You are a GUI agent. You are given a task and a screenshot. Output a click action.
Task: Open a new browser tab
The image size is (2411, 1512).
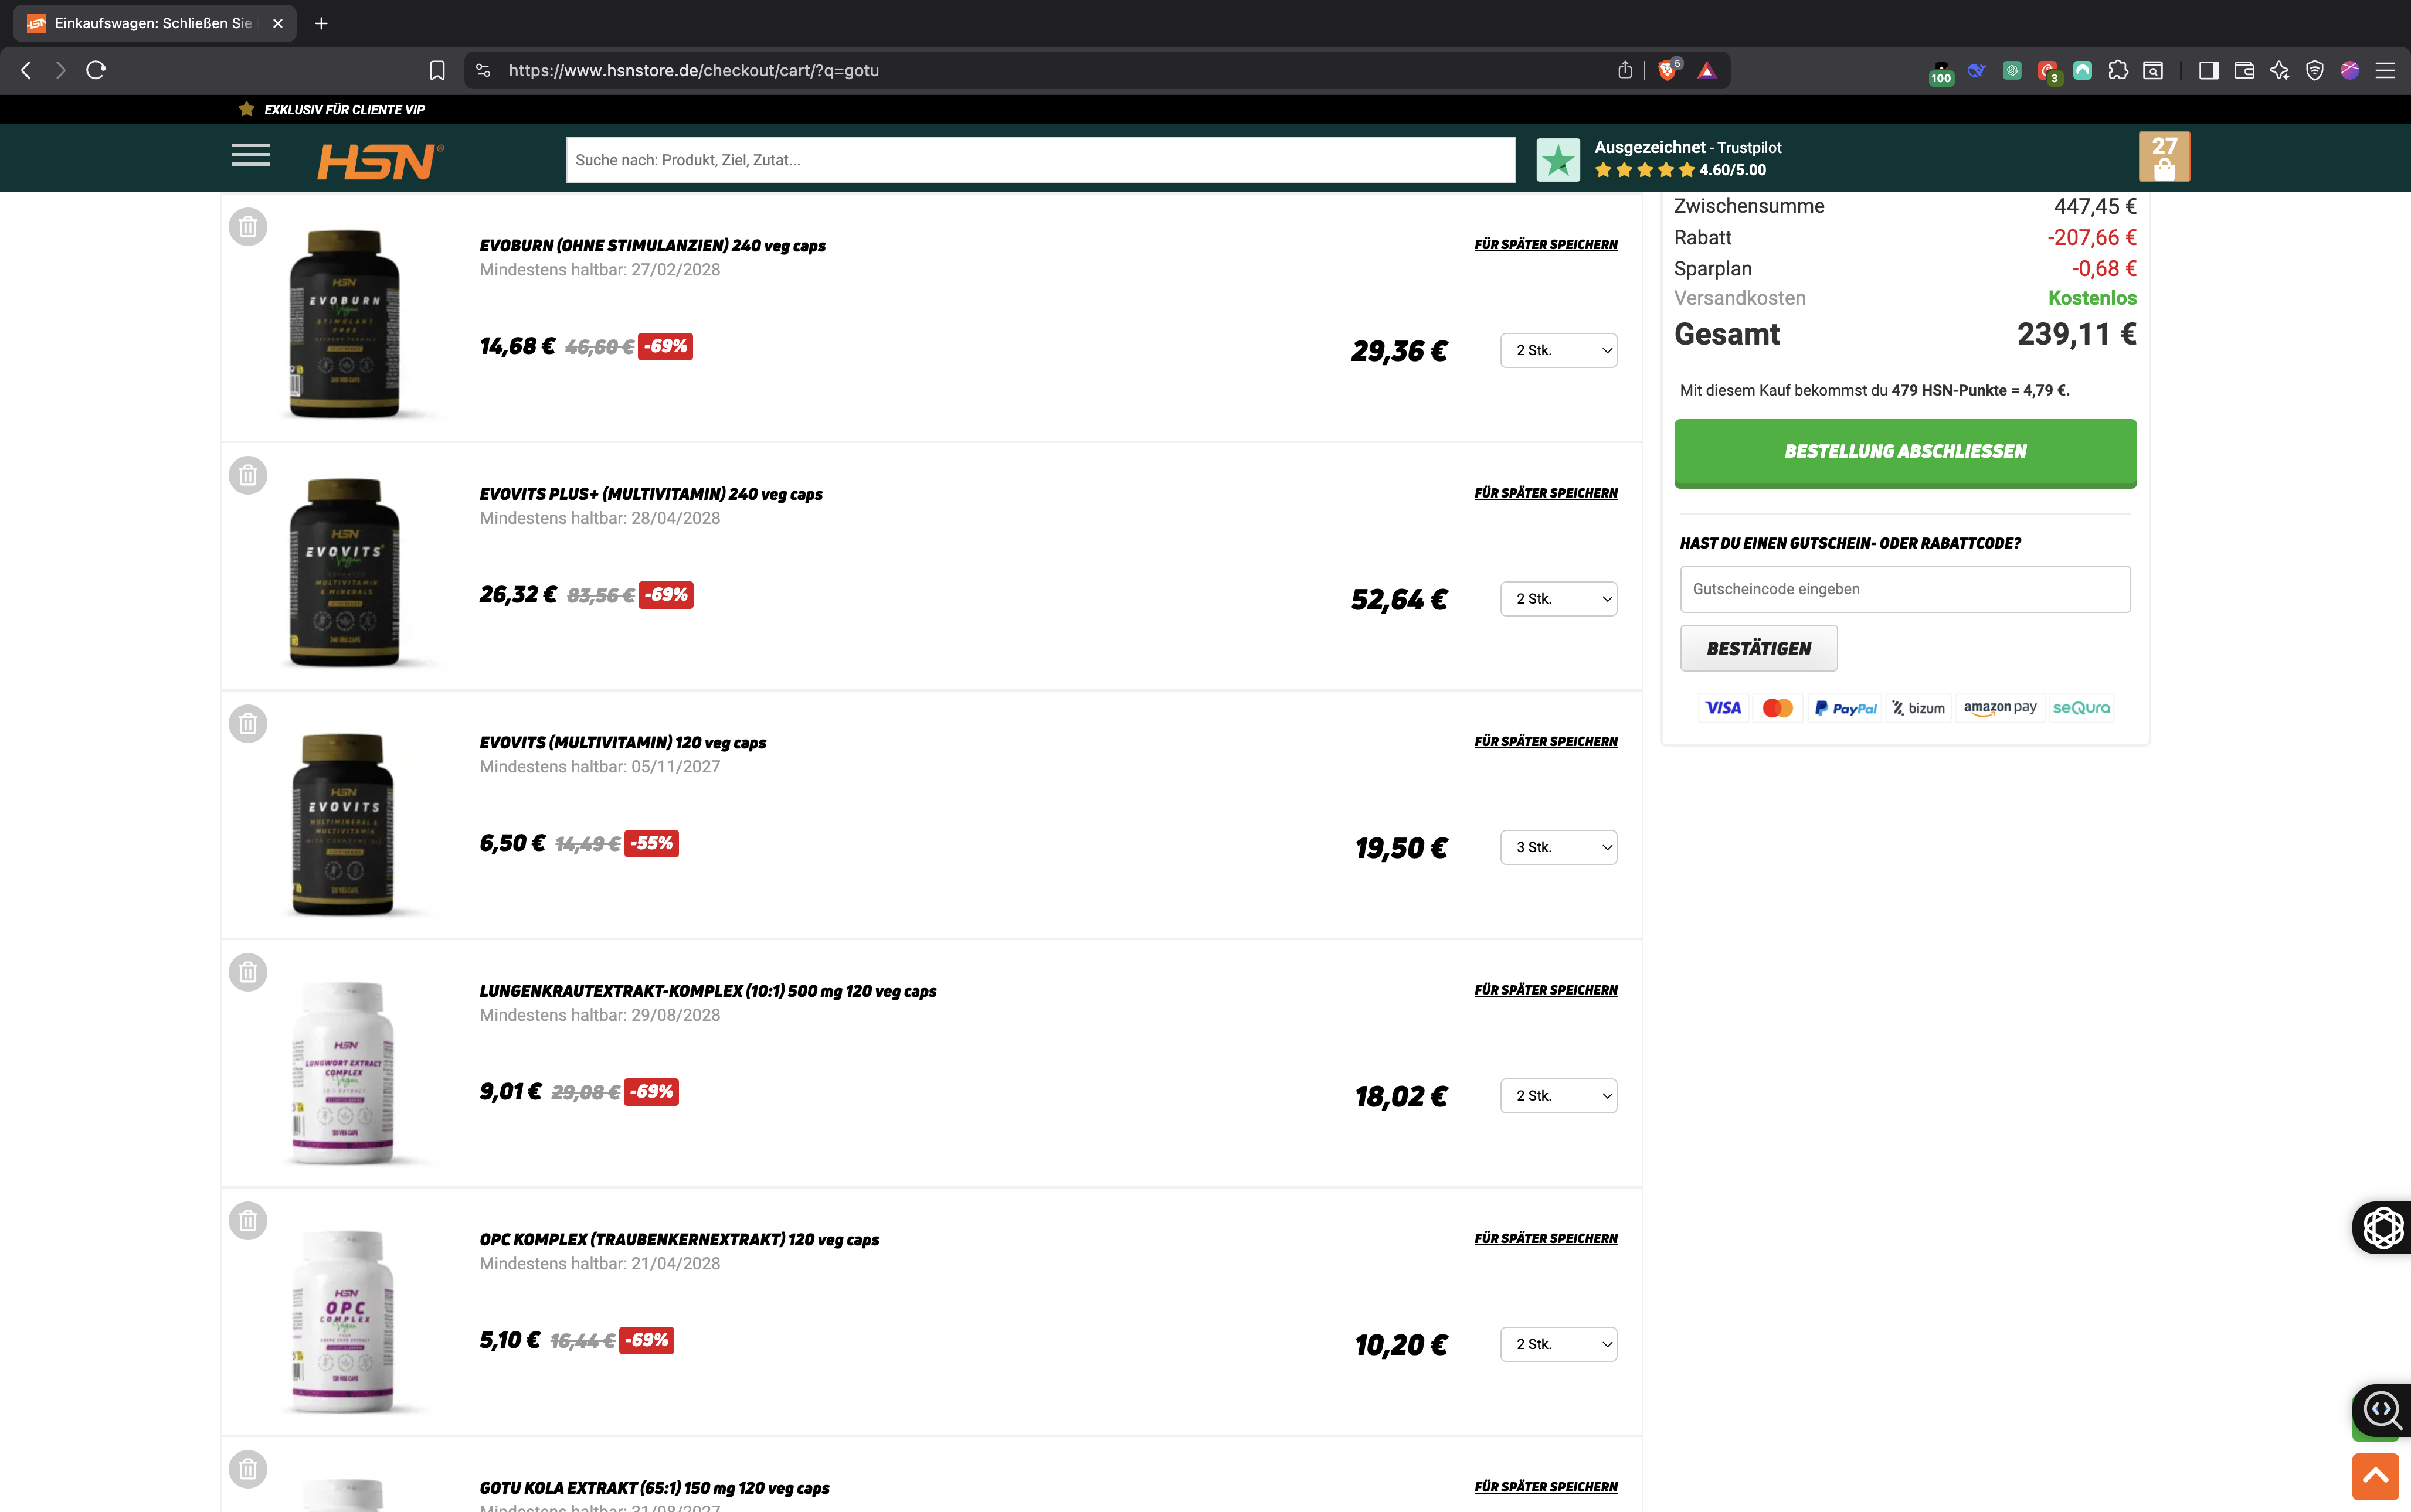point(321,23)
